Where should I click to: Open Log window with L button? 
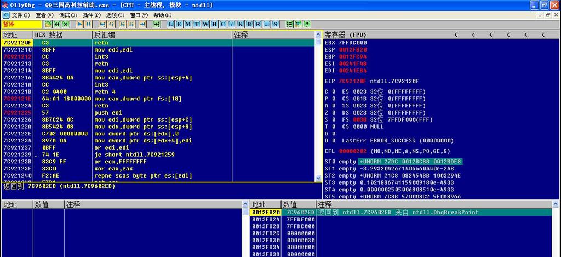tap(171, 24)
